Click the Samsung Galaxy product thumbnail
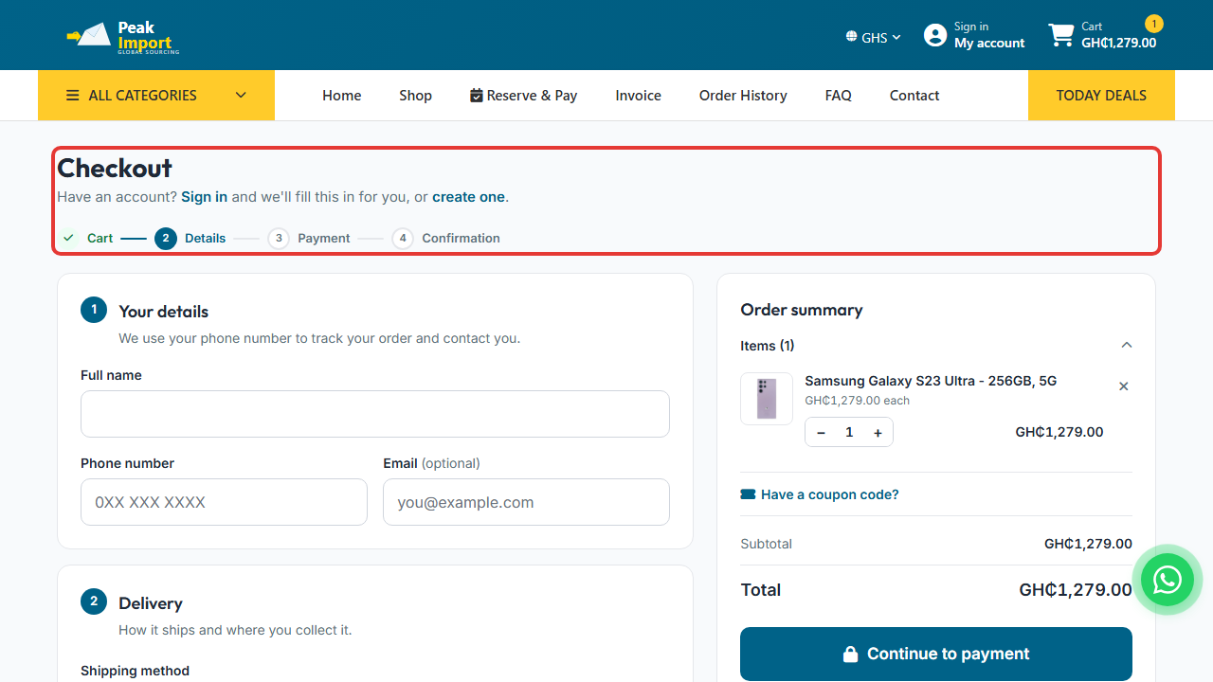1213x682 pixels. click(767, 399)
